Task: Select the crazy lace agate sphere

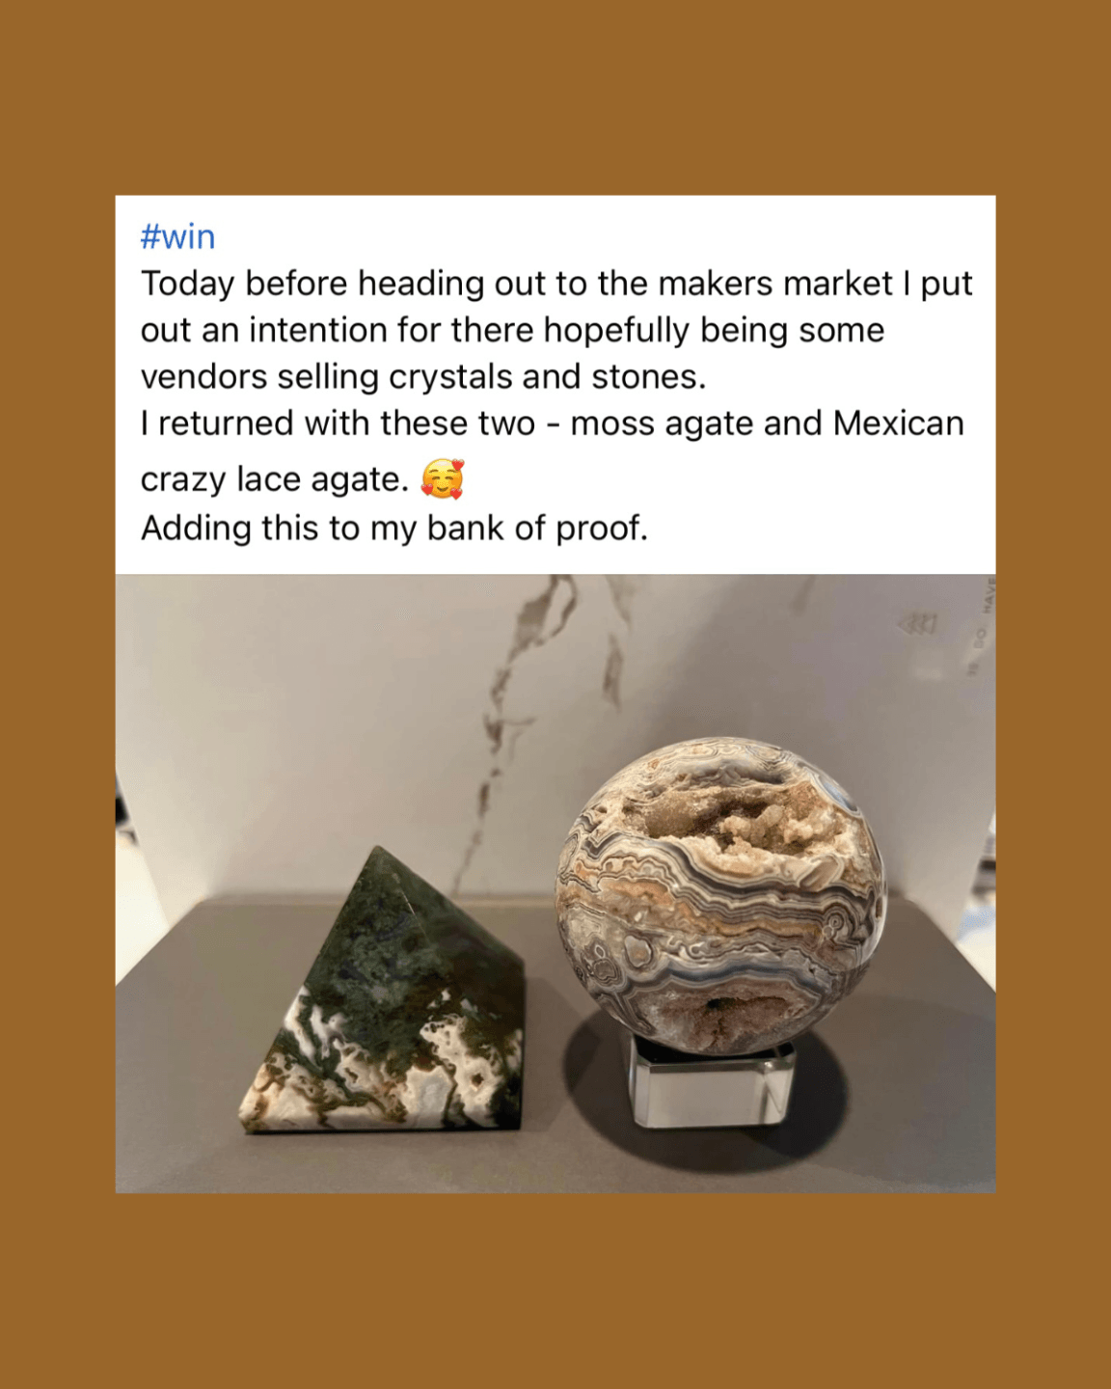Action: click(720, 896)
